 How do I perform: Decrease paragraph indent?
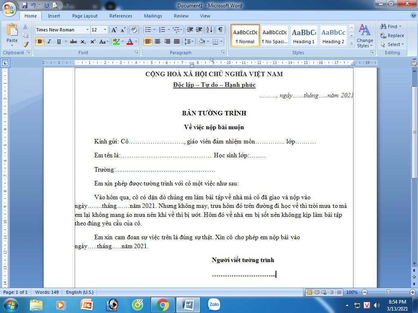[x=190, y=29]
